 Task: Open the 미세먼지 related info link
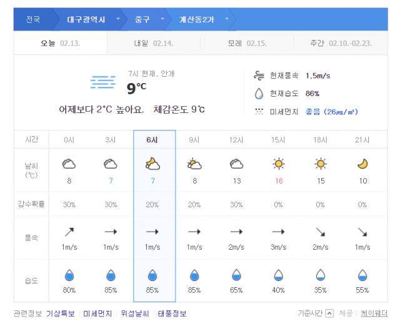coord(97,313)
